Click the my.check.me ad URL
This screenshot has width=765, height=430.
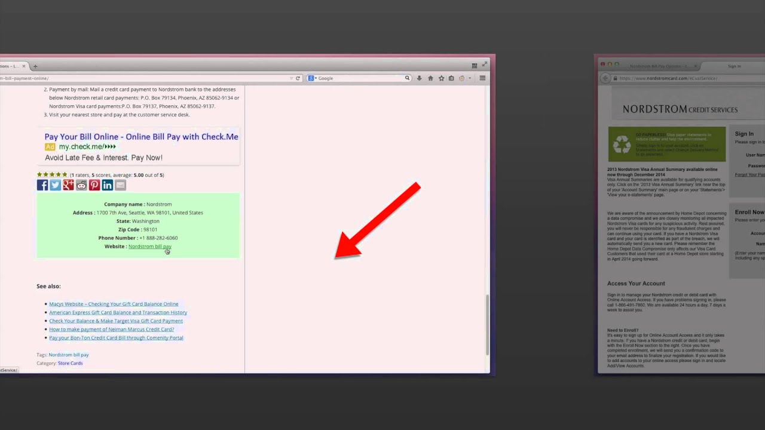point(87,147)
